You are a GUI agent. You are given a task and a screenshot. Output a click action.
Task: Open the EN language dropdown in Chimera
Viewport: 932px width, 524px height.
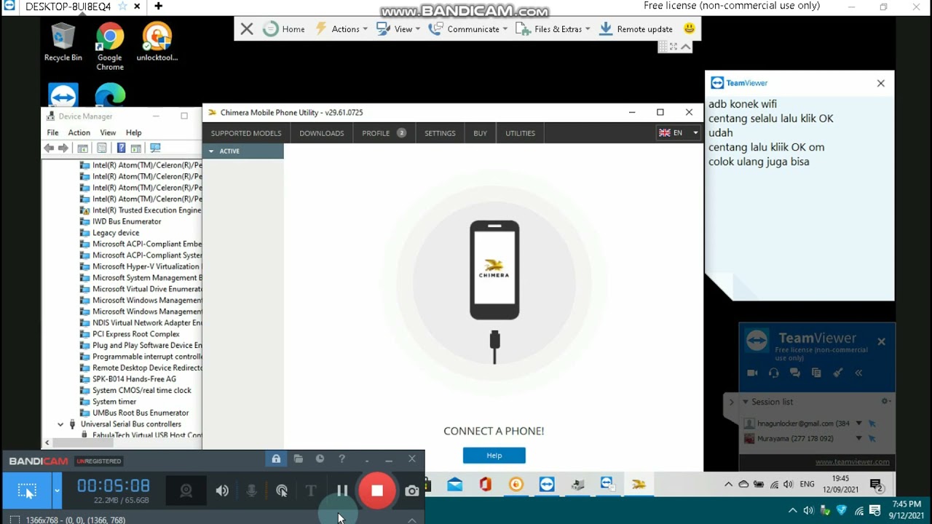click(x=678, y=133)
